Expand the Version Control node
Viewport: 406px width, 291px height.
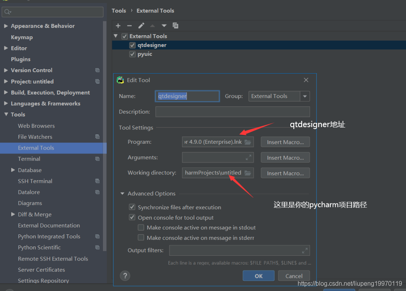click(x=6, y=70)
